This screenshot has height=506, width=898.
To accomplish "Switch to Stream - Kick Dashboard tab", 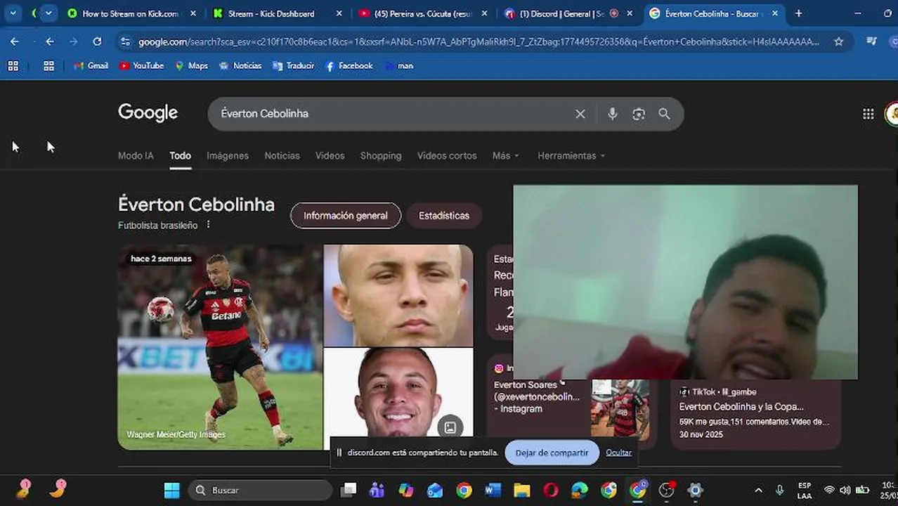I will pyautogui.click(x=271, y=13).
